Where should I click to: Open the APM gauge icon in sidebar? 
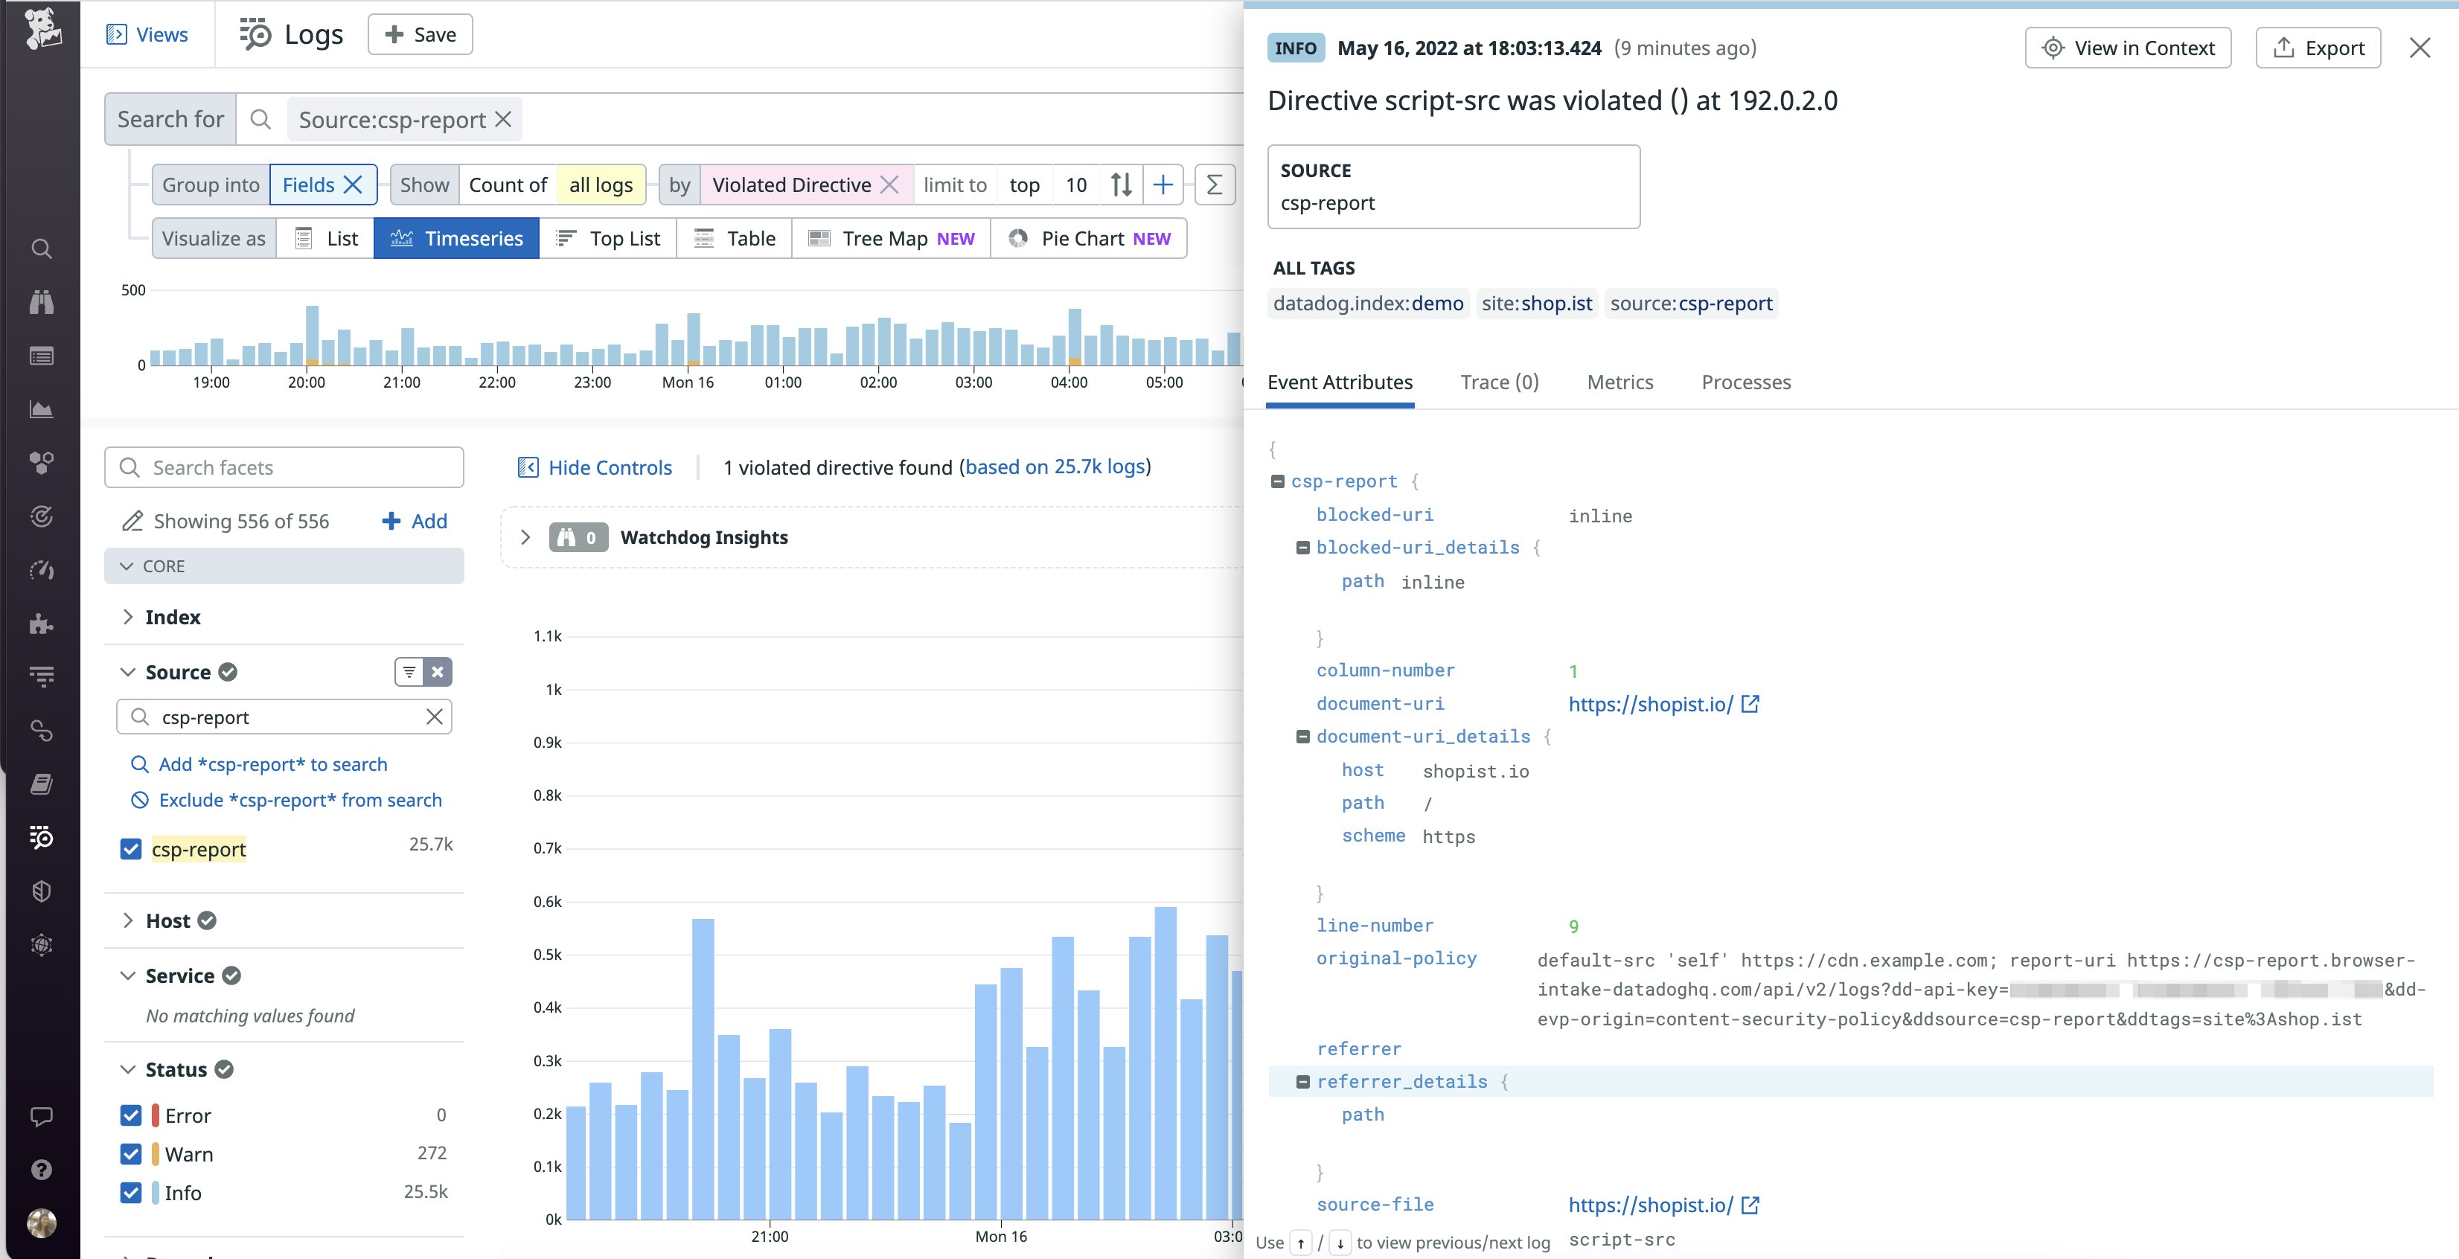pos(42,570)
